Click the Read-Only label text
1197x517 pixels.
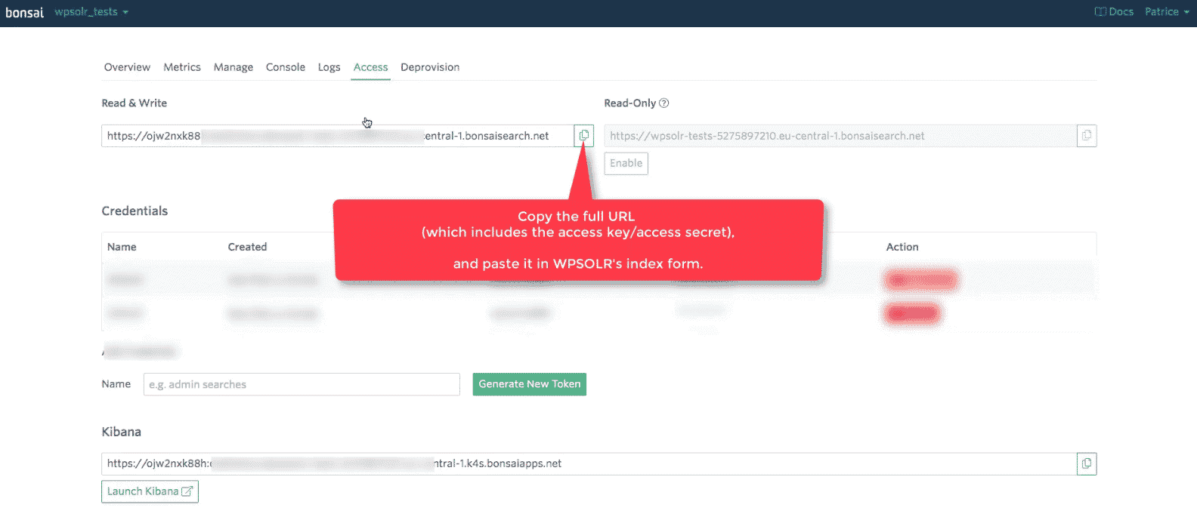click(629, 103)
